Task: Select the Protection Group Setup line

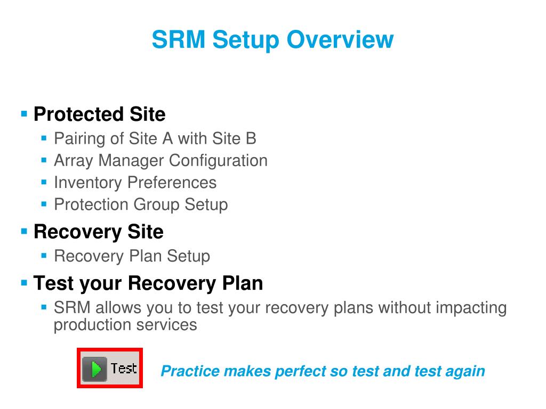Action: (x=141, y=204)
